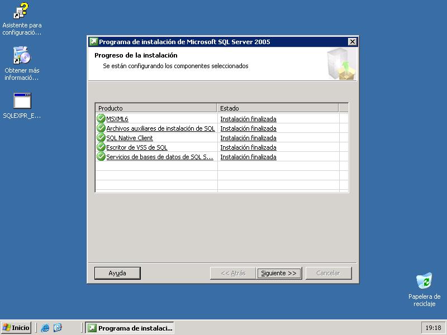Open Instalación finalizada status for Servicios de bases
This screenshot has width=447, height=335.
coord(248,157)
